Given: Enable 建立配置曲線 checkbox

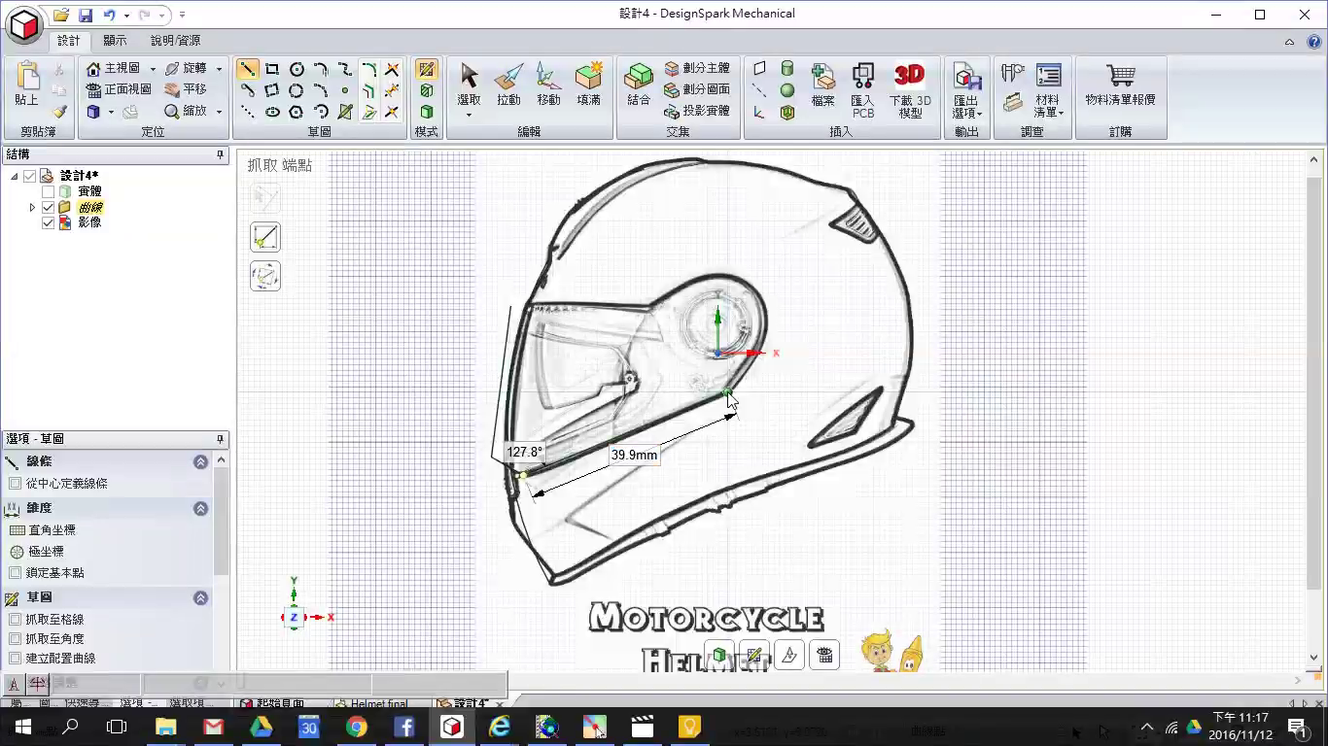Looking at the screenshot, I should (x=15, y=659).
